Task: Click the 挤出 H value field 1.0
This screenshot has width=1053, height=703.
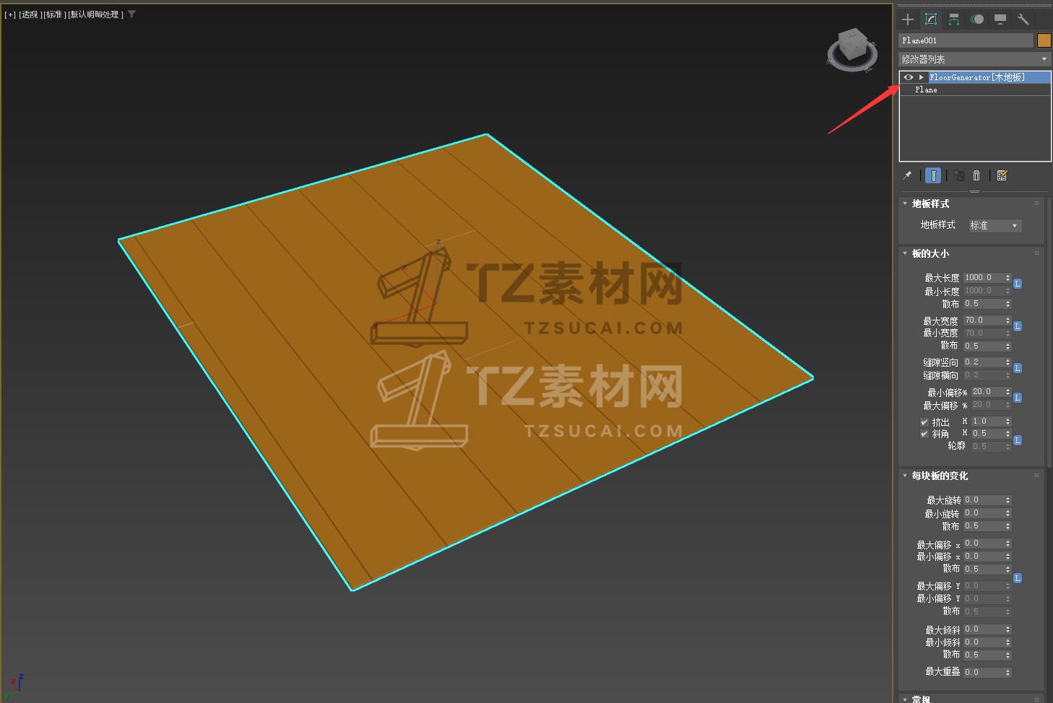Action: 987,422
